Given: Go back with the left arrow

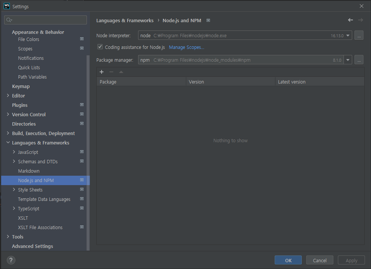Looking at the screenshot, I should pos(350,20).
